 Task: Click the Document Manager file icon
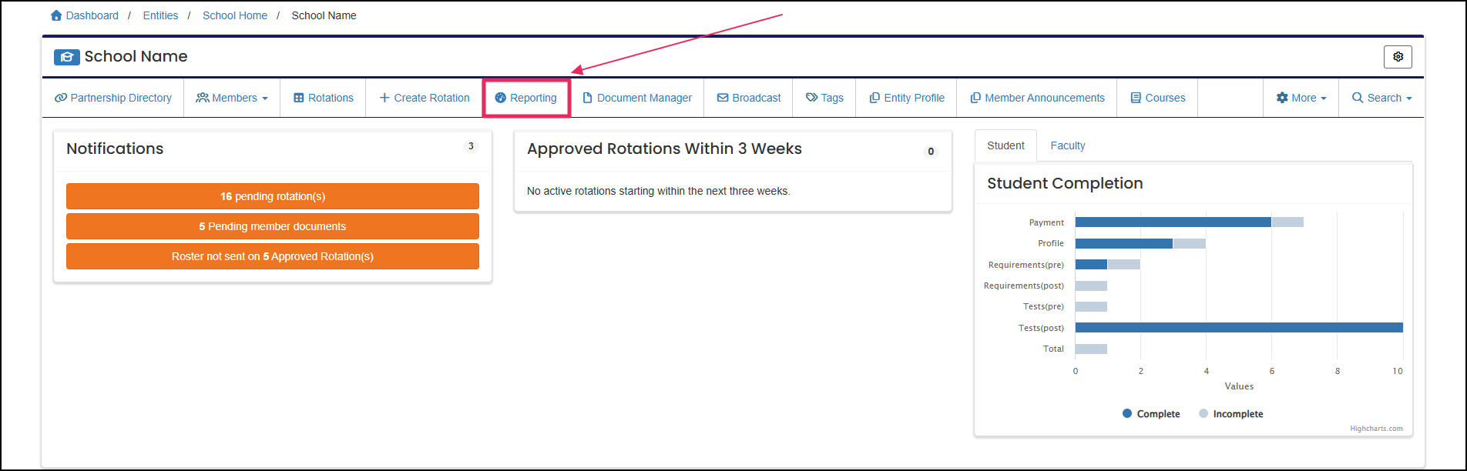587,98
